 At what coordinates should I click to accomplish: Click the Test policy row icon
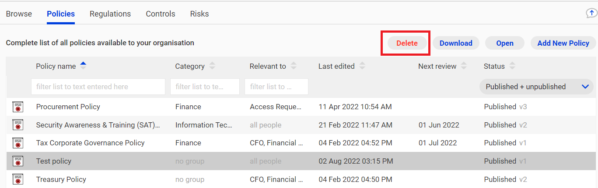(18, 161)
